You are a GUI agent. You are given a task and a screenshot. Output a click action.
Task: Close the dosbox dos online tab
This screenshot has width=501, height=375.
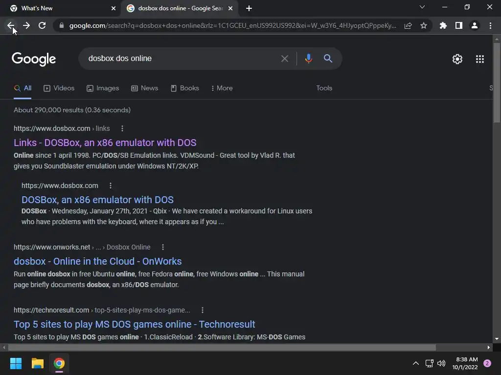(230, 8)
